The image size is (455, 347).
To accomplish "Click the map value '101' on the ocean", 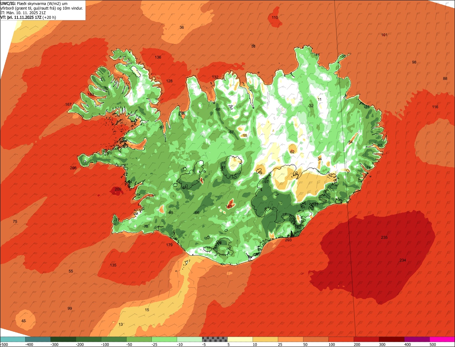I will click(384, 35).
